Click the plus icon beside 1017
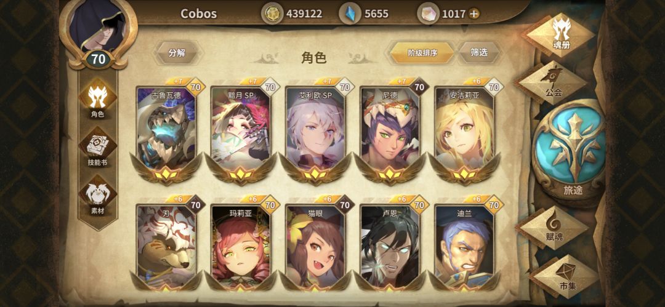 pyautogui.click(x=474, y=14)
